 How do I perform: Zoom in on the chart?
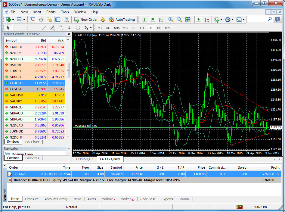171,20
